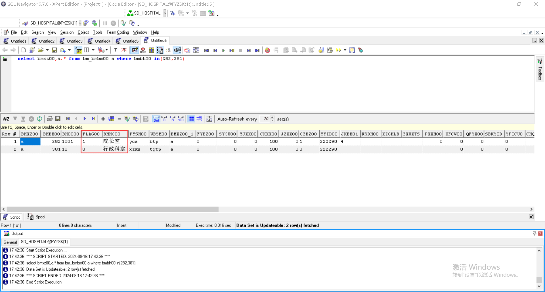
Task: Click the Save file icon in editor toolbar
Action: [54, 50]
